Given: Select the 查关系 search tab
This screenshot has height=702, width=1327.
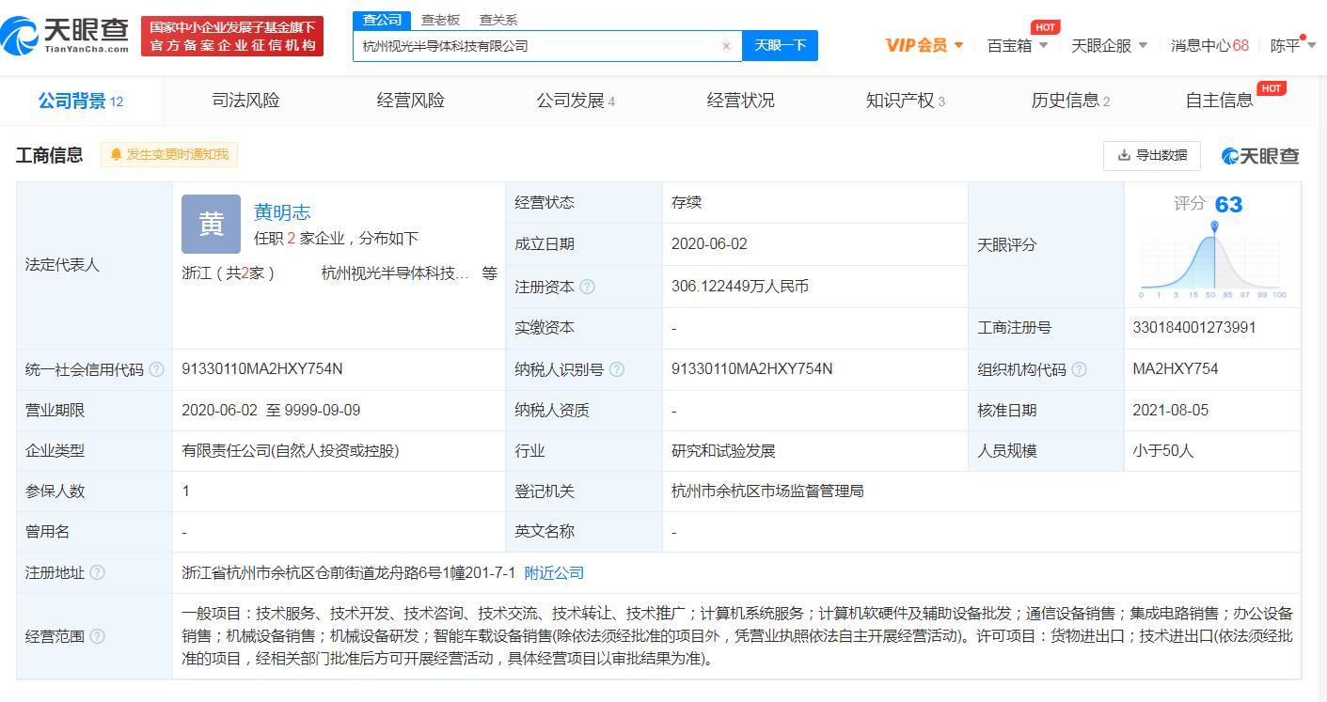Looking at the screenshot, I should click(498, 20).
